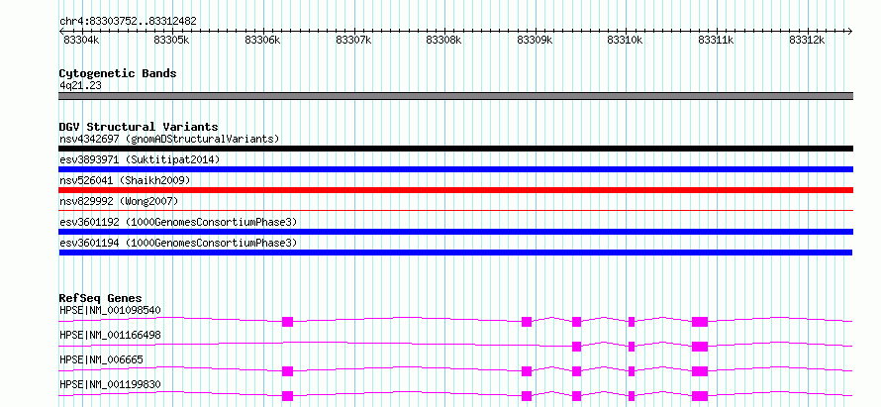Image resolution: width=881 pixels, height=407 pixels.
Task: Click the 83311k ruler tick label
Action: (x=717, y=40)
